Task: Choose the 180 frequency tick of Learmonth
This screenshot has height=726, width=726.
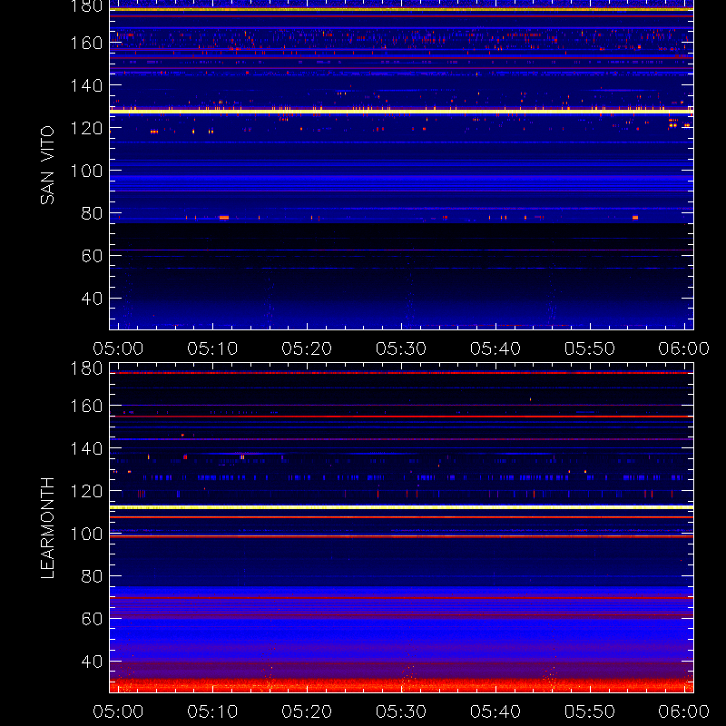Action: click(x=86, y=368)
